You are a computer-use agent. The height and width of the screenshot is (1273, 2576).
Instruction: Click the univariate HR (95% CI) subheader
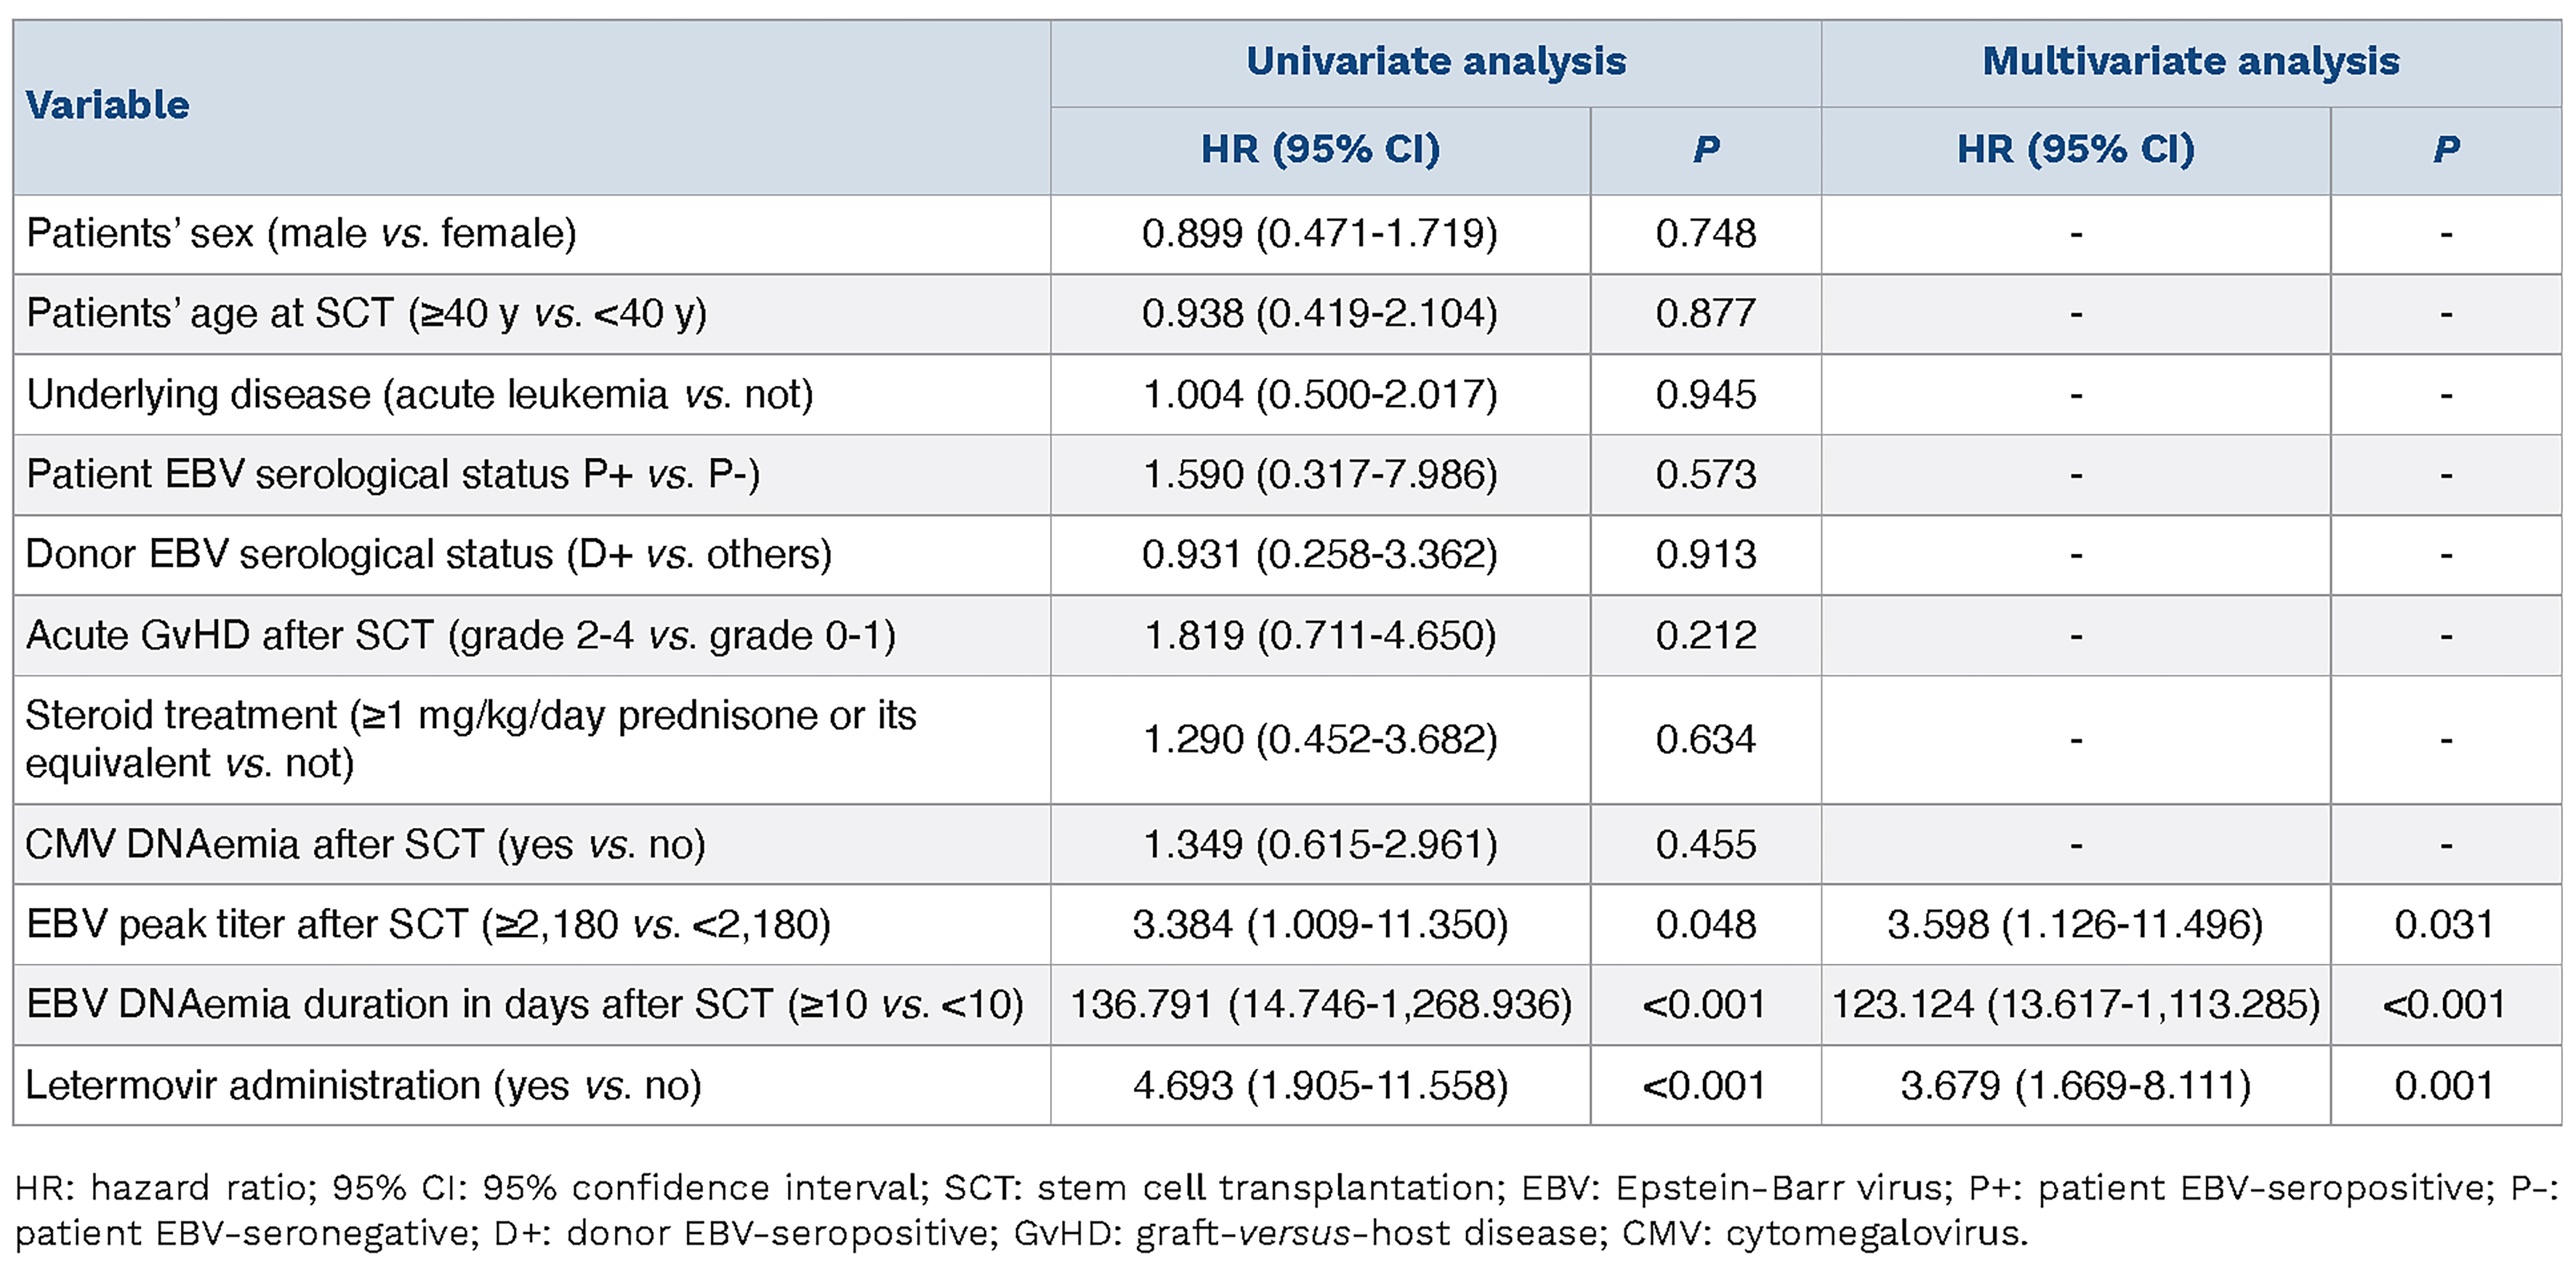click(1320, 150)
